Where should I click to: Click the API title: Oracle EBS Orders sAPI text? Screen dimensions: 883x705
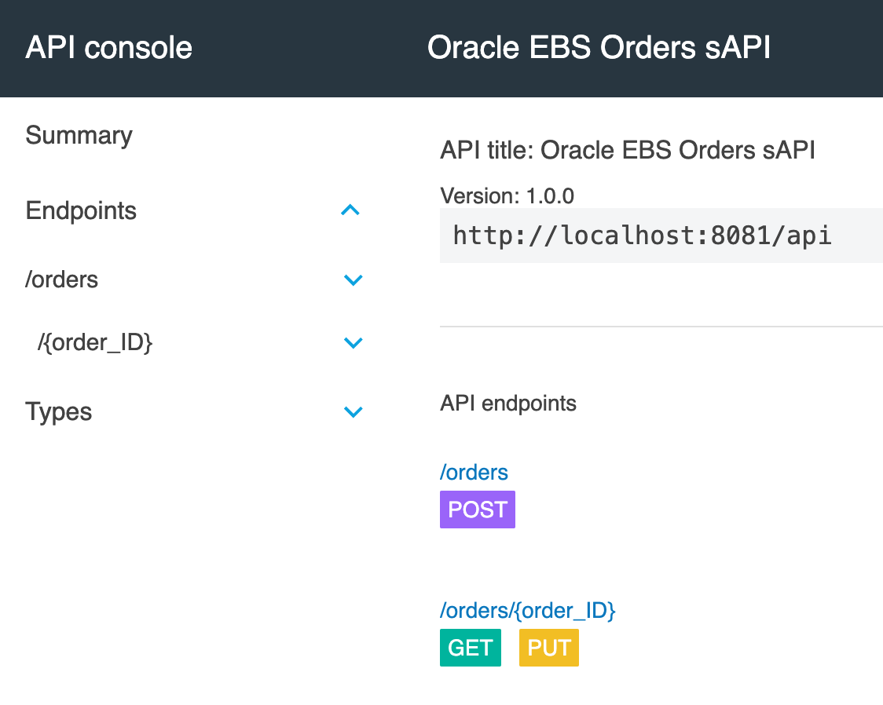pos(628,150)
